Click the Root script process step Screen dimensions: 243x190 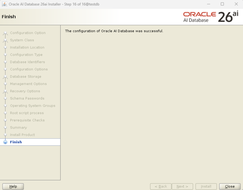pos(27,113)
